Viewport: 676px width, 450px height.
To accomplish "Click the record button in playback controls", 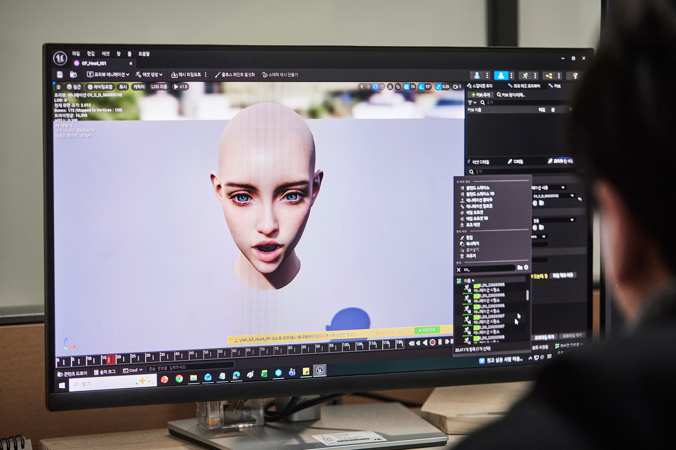I will pyautogui.click(x=432, y=342).
